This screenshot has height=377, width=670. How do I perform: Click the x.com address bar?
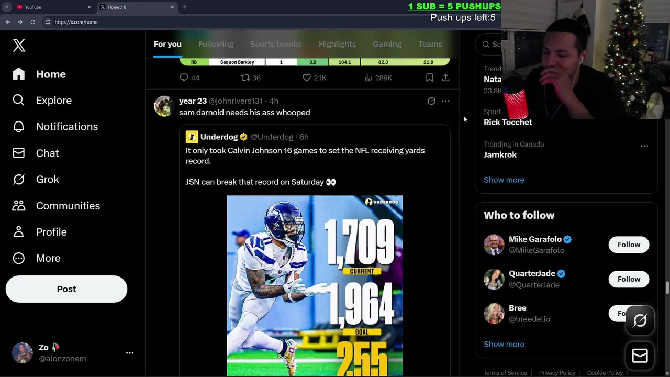[x=270, y=22]
